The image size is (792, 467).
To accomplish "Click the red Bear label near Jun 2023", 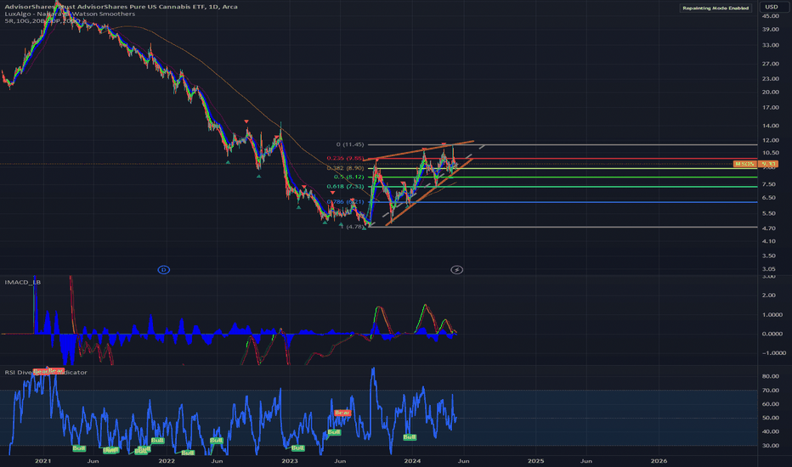I will point(342,413).
